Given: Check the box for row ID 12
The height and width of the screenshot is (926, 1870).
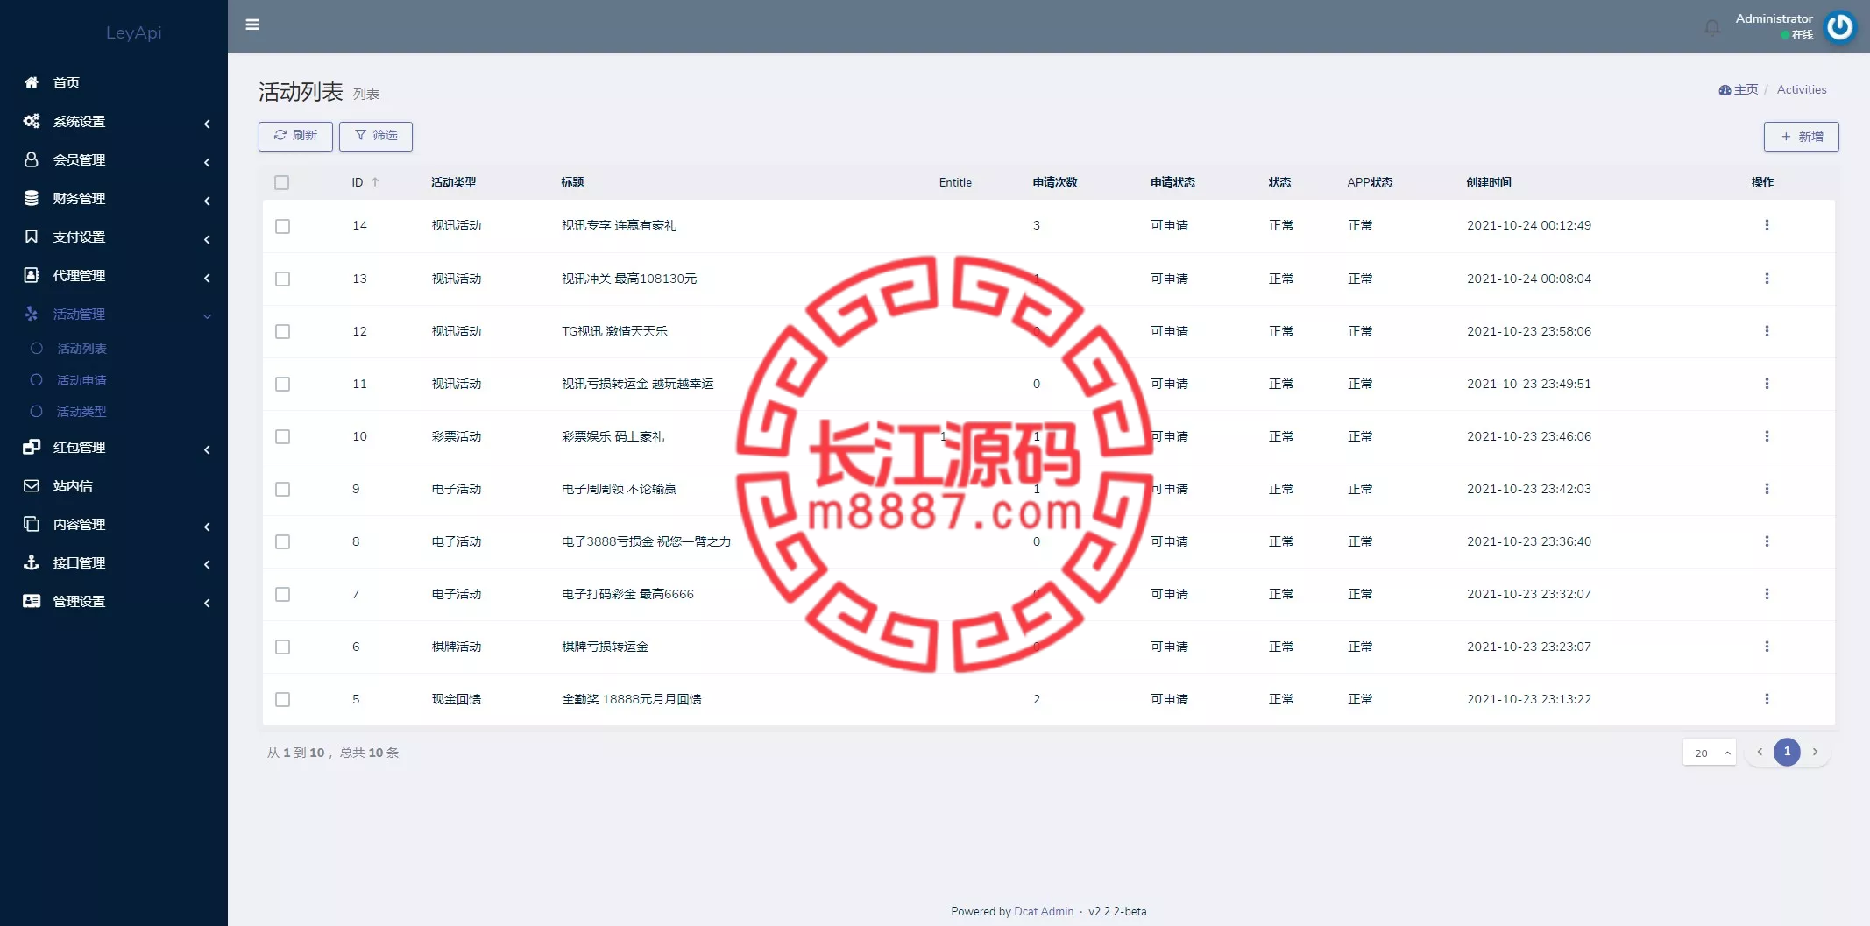Looking at the screenshot, I should [x=282, y=331].
